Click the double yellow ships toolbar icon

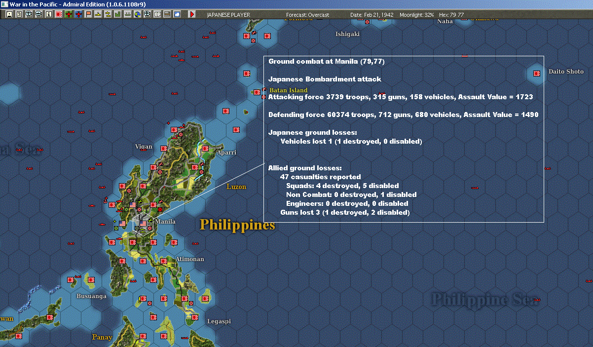tap(108, 14)
